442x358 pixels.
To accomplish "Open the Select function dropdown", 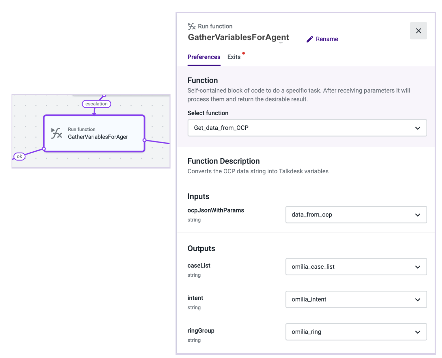I will point(307,128).
